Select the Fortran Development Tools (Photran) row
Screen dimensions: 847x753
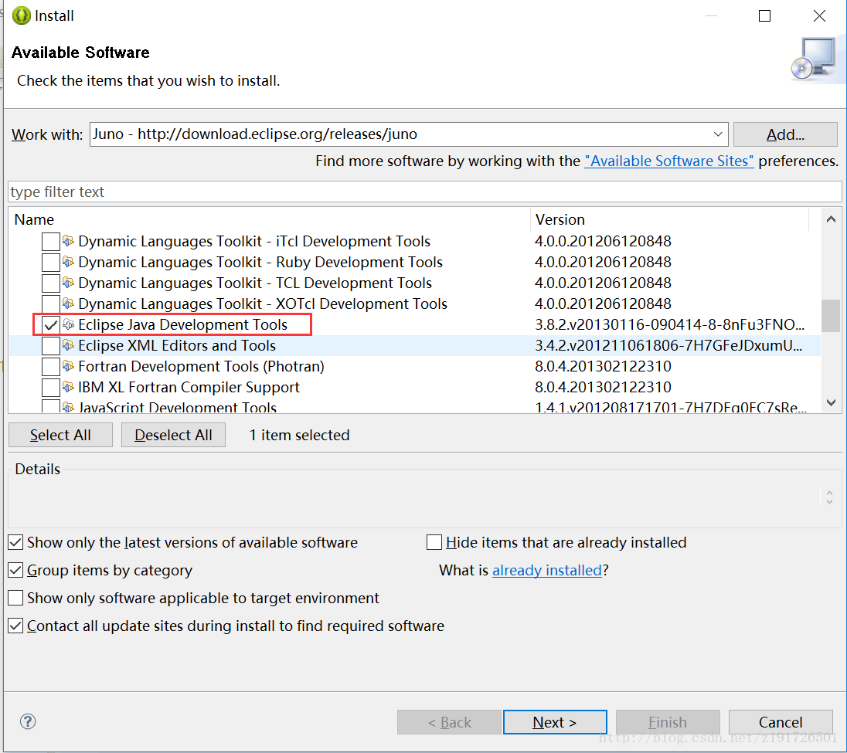[x=415, y=367]
